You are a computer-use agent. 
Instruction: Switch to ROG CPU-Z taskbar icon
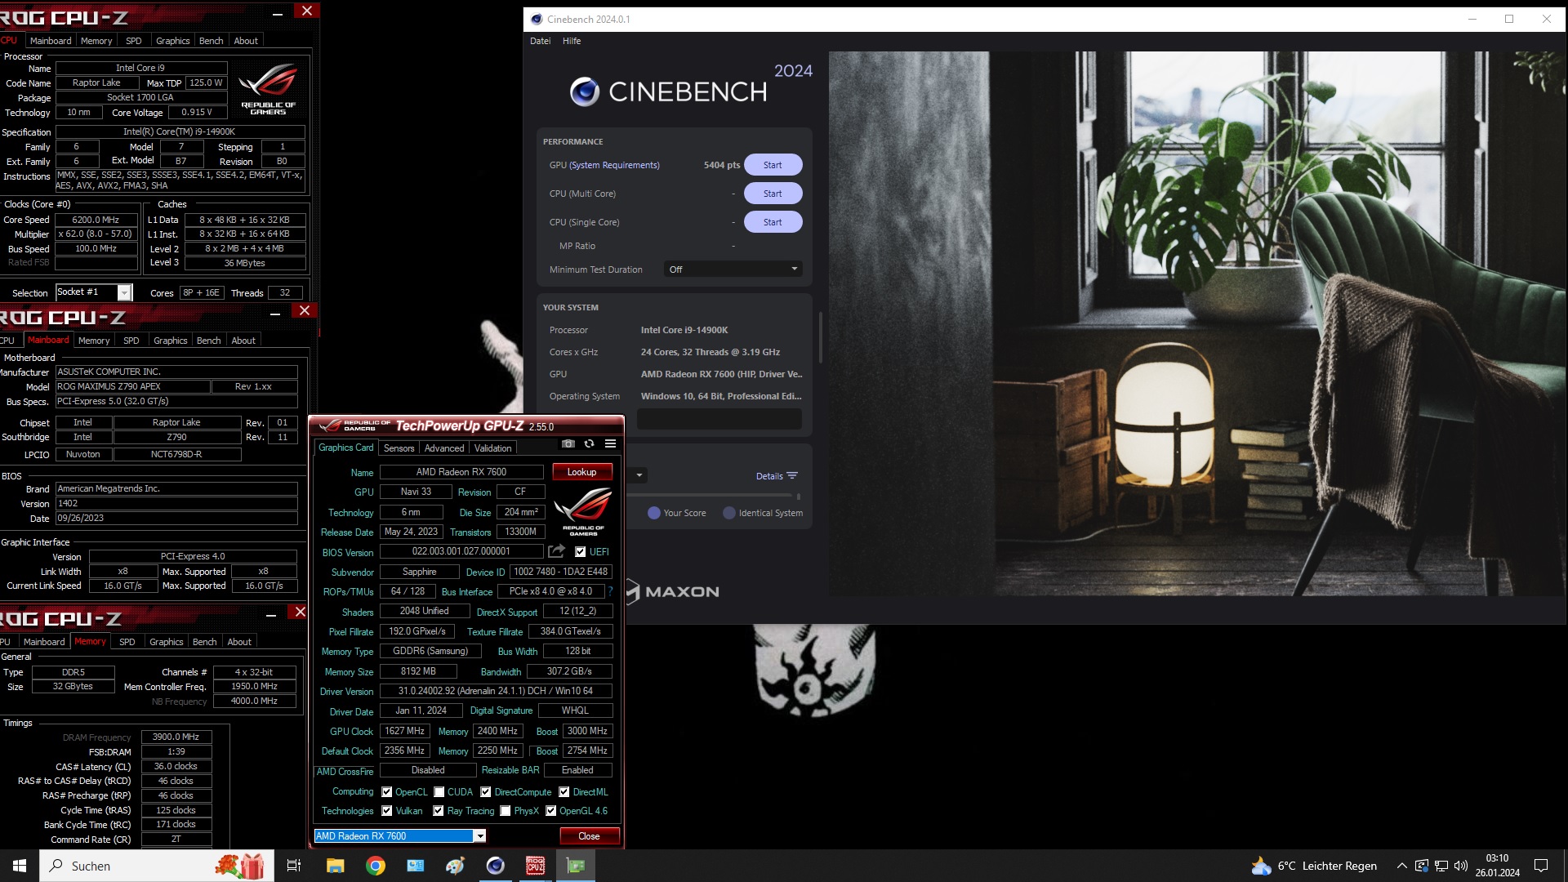(x=536, y=866)
